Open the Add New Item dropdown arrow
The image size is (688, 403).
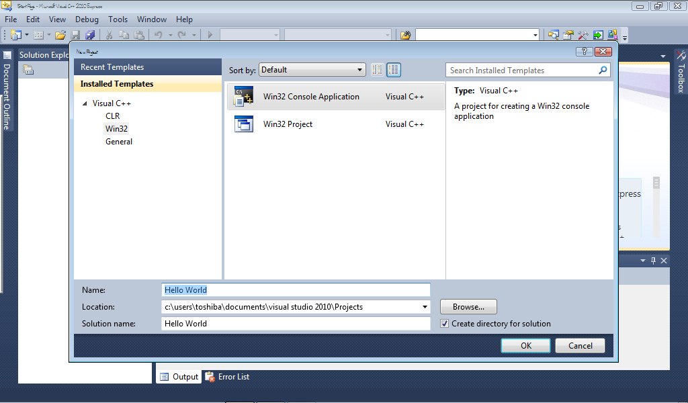point(48,35)
